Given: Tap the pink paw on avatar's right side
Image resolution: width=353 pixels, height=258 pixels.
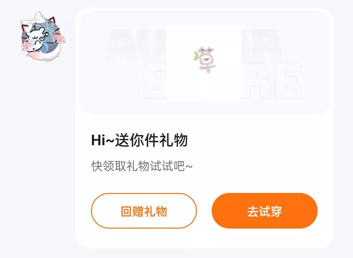Looking at the screenshot, I should pos(61,39).
